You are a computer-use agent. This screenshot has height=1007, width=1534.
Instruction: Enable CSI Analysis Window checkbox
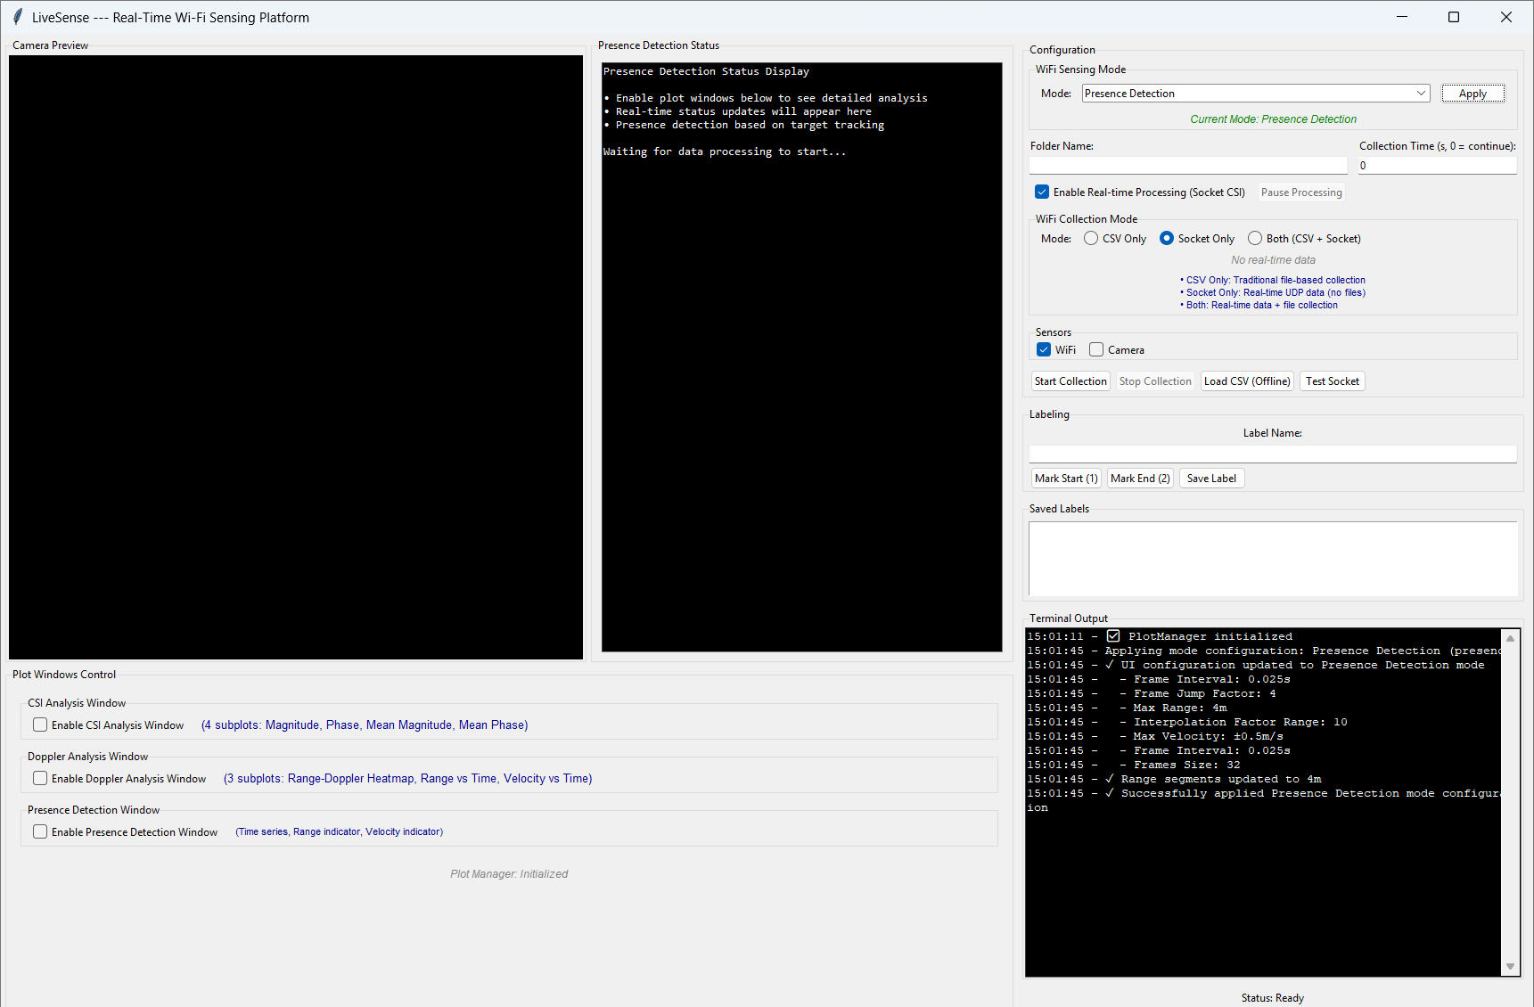coord(40,725)
